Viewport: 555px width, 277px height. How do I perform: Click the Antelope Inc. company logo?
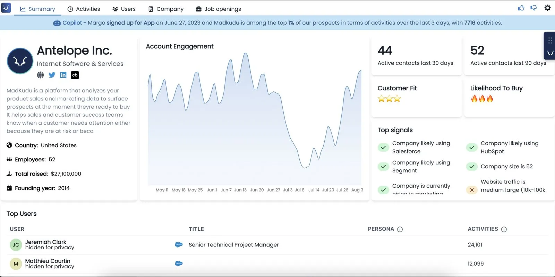20,61
